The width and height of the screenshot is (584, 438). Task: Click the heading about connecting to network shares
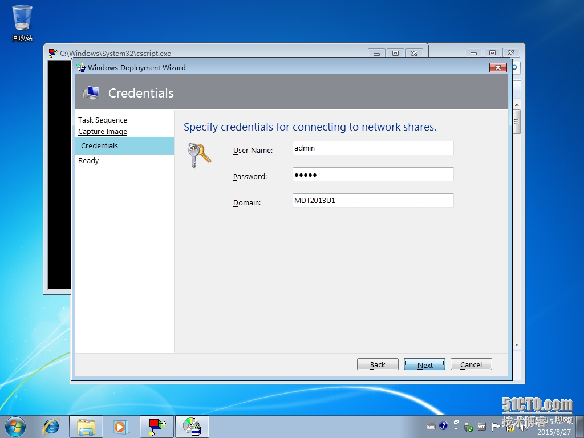click(x=310, y=127)
